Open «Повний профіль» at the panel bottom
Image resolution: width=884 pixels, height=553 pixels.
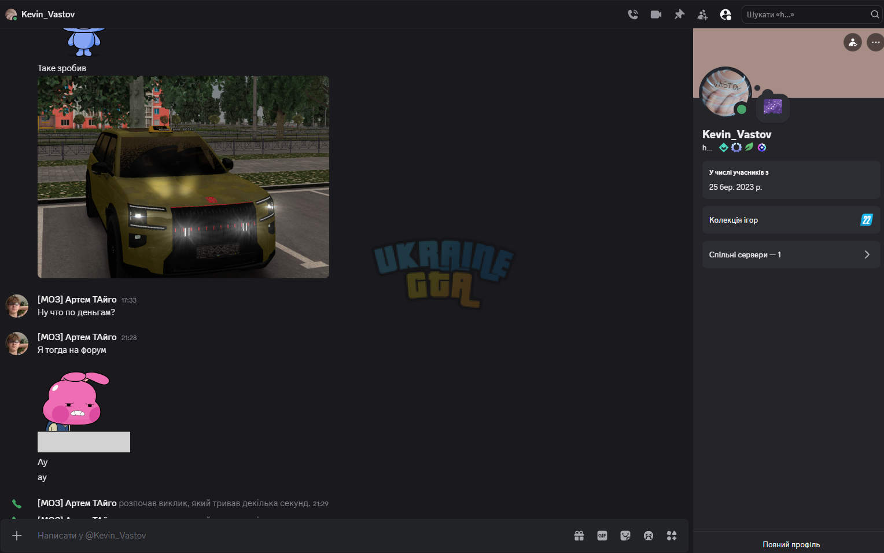[791, 544]
